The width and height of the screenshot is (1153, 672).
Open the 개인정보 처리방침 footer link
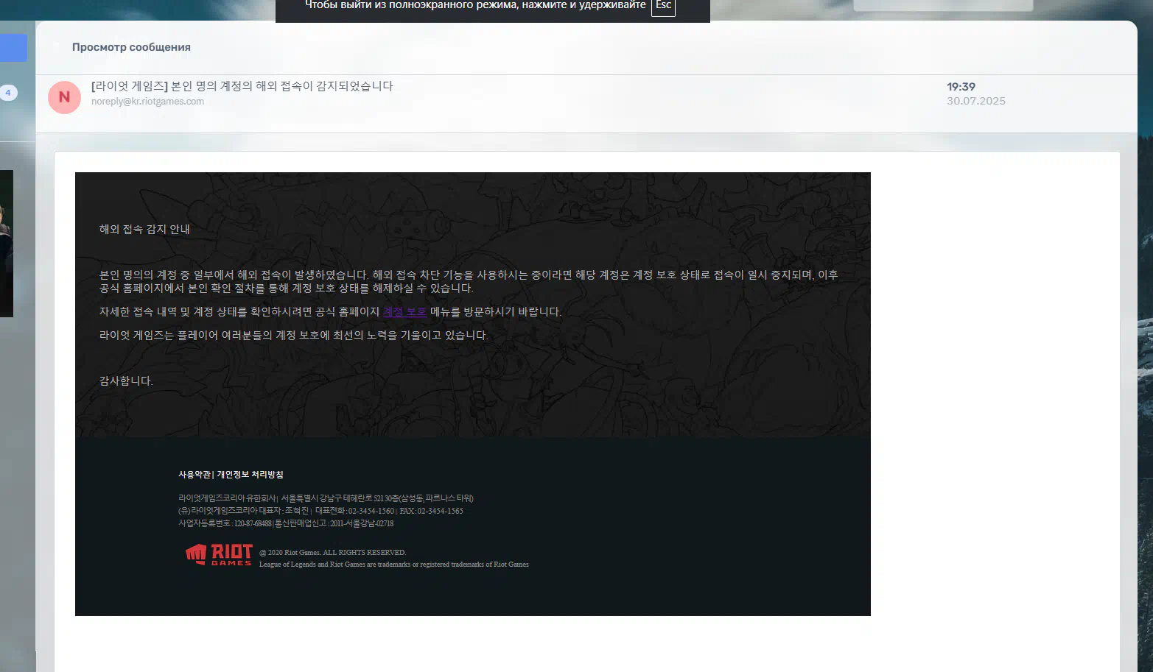[x=250, y=475]
